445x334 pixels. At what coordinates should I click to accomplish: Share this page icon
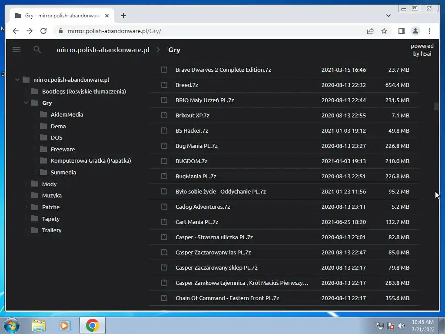pos(370,31)
